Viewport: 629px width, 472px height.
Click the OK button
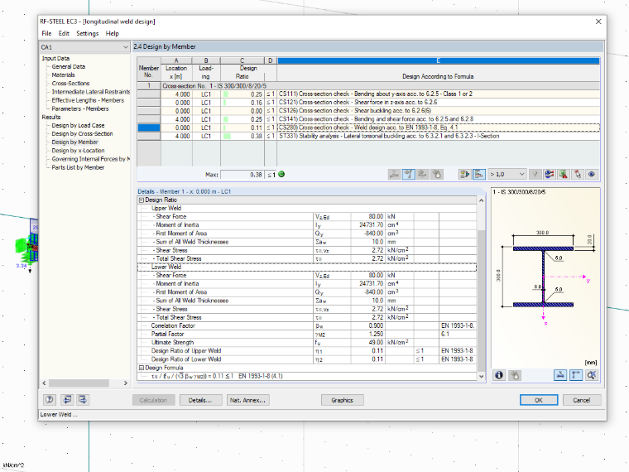coord(539,400)
